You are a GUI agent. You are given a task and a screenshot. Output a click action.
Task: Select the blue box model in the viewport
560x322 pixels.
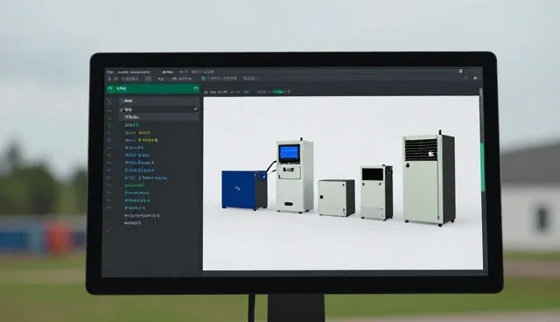click(244, 190)
